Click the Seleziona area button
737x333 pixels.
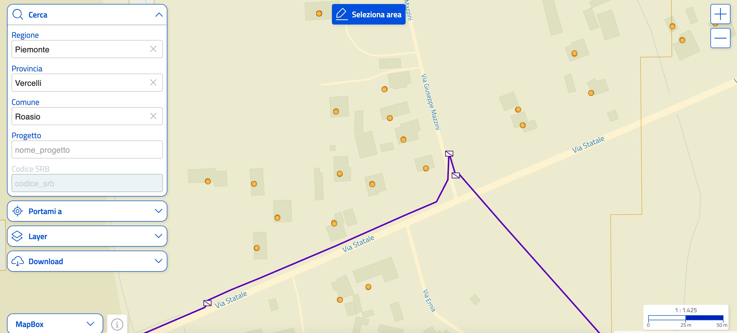[x=368, y=14]
